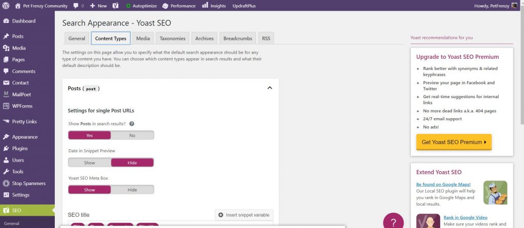Switch to the Media tab

pyautogui.click(x=143, y=38)
